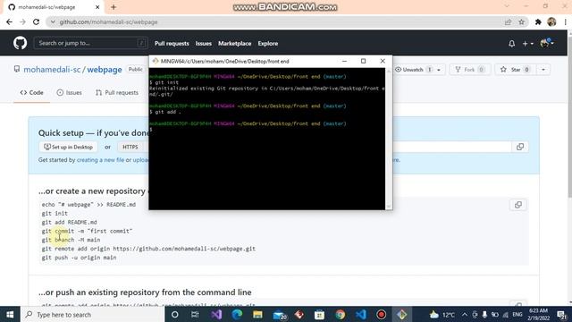Open the user avatar menu in GitHub header
Image resolution: width=572 pixels, height=322 pixels.
point(547,43)
